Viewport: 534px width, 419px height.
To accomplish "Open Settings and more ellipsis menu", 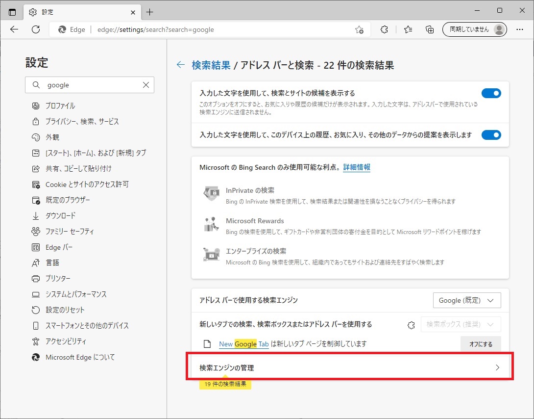I will [520, 29].
